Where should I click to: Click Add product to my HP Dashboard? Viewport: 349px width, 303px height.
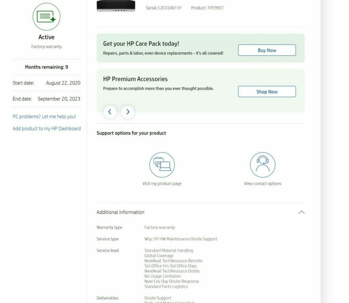pos(46,128)
